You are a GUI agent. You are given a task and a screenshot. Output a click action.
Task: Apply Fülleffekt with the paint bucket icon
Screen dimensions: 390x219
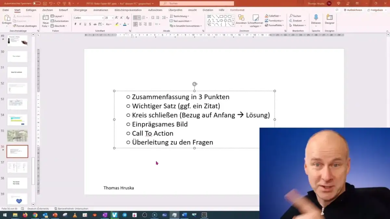click(267, 16)
